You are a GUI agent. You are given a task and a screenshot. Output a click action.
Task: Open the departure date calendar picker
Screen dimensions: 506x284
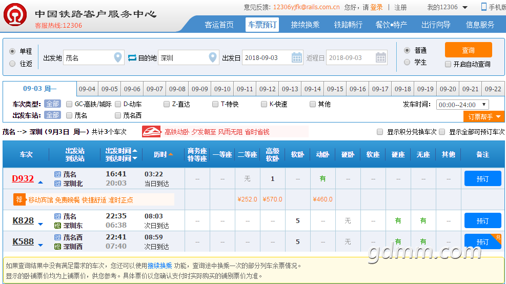click(296, 58)
